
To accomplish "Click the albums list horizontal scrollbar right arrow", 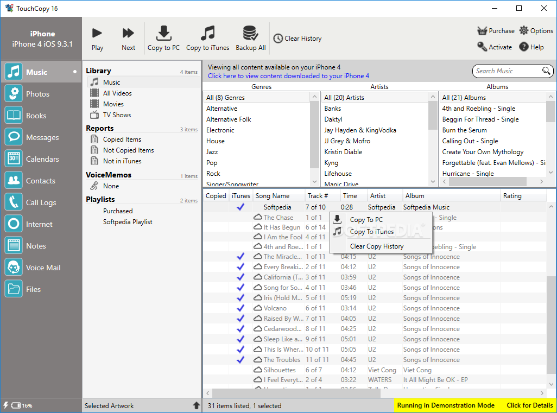I will [x=541, y=181].
